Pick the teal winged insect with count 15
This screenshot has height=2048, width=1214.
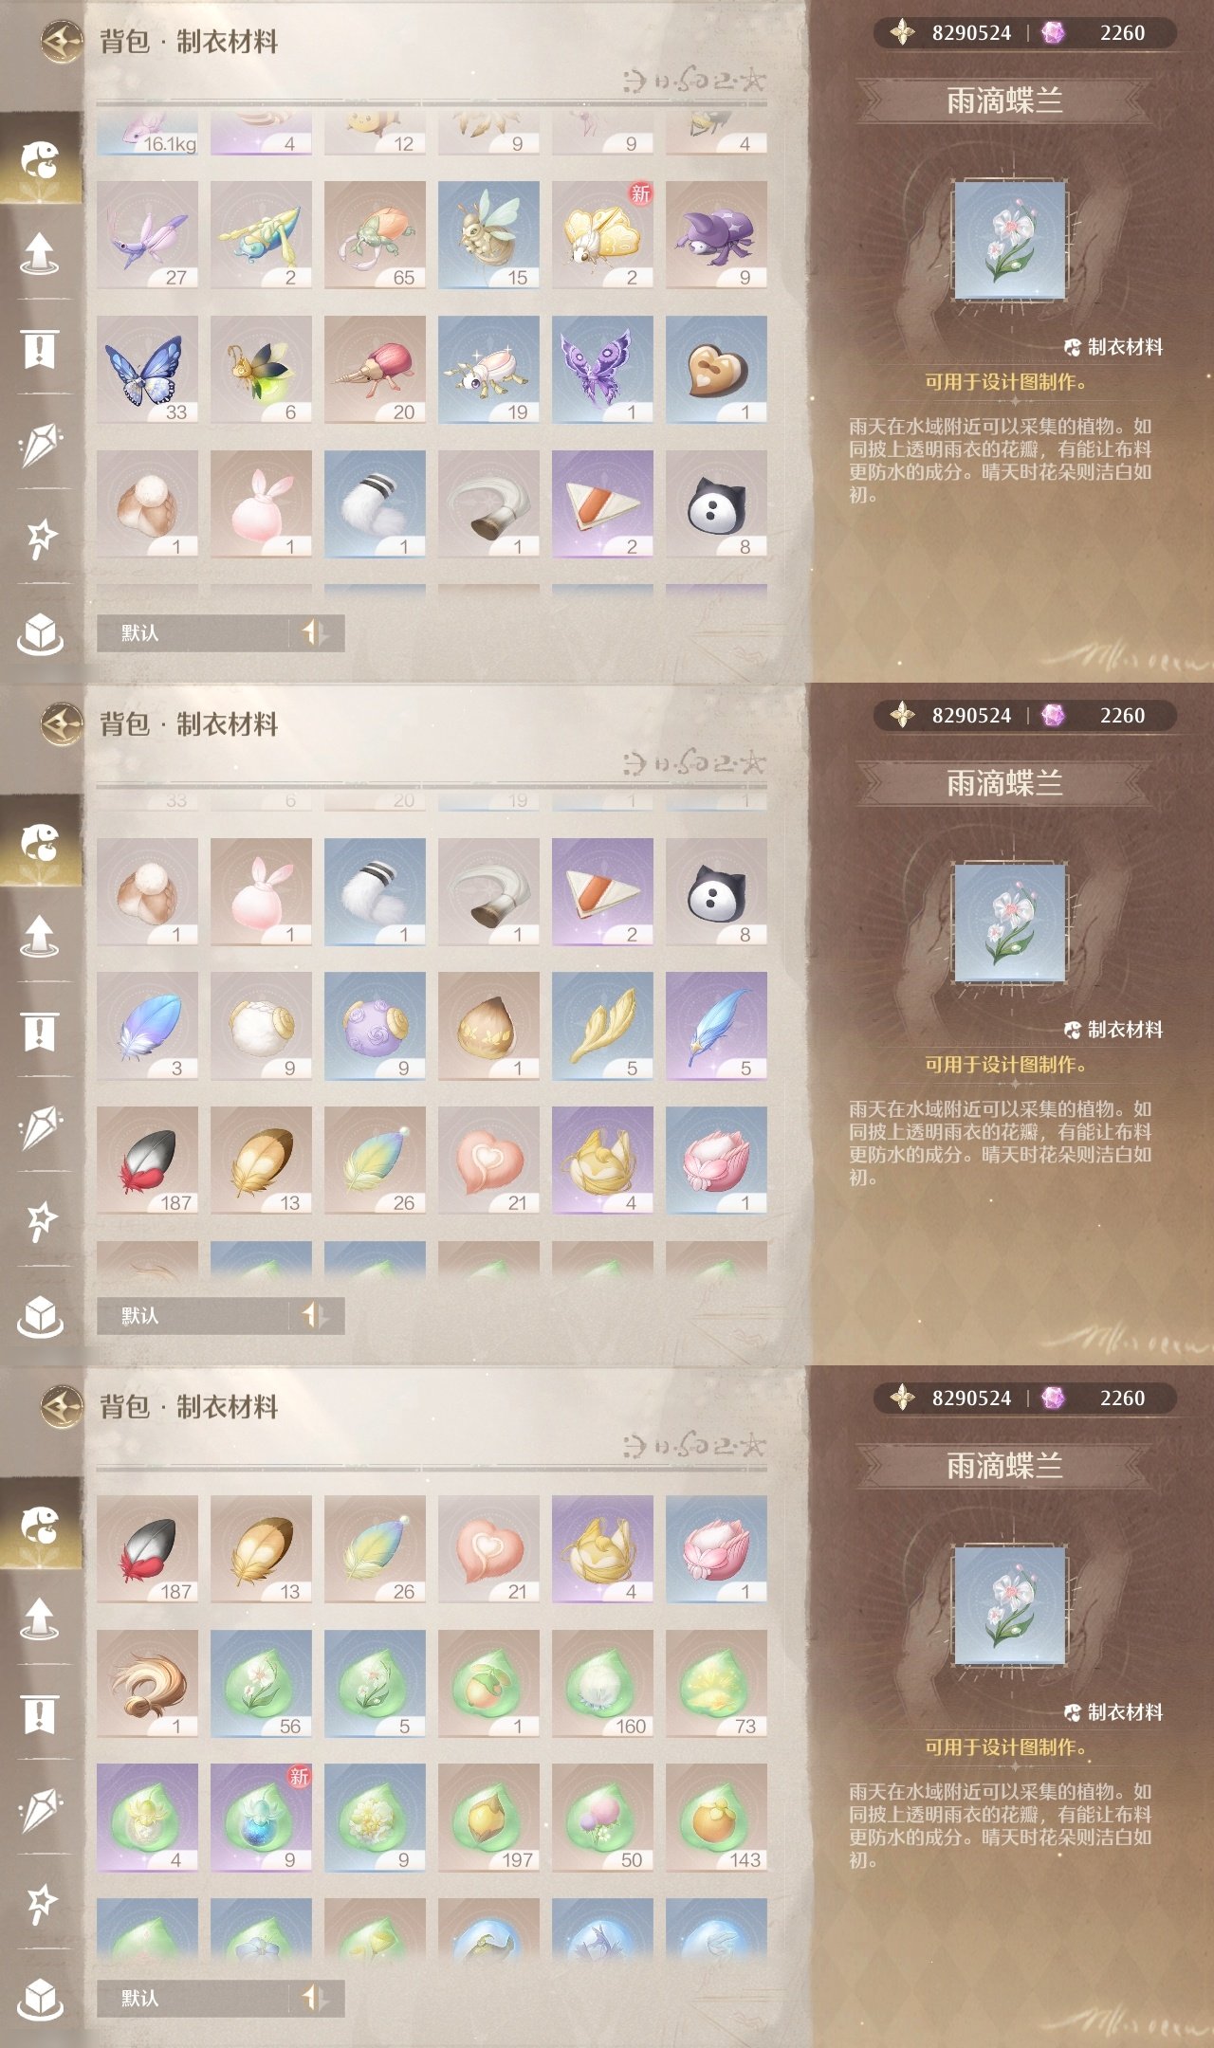pyautogui.click(x=488, y=235)
